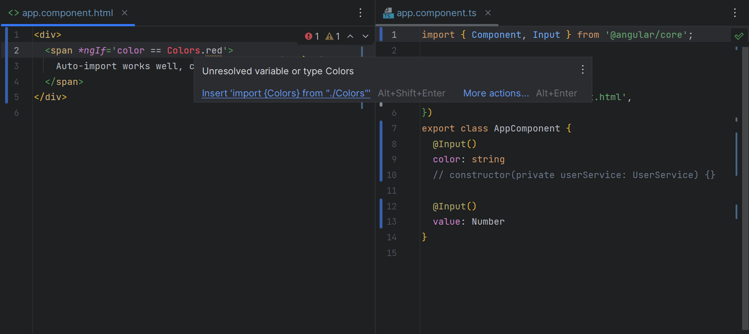749x334 pixels.
Task: Open left editor pane tab options menu
Action: [361, 13]
